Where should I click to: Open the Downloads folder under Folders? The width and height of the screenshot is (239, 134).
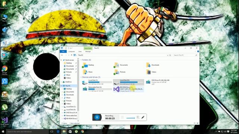[153, 65]
